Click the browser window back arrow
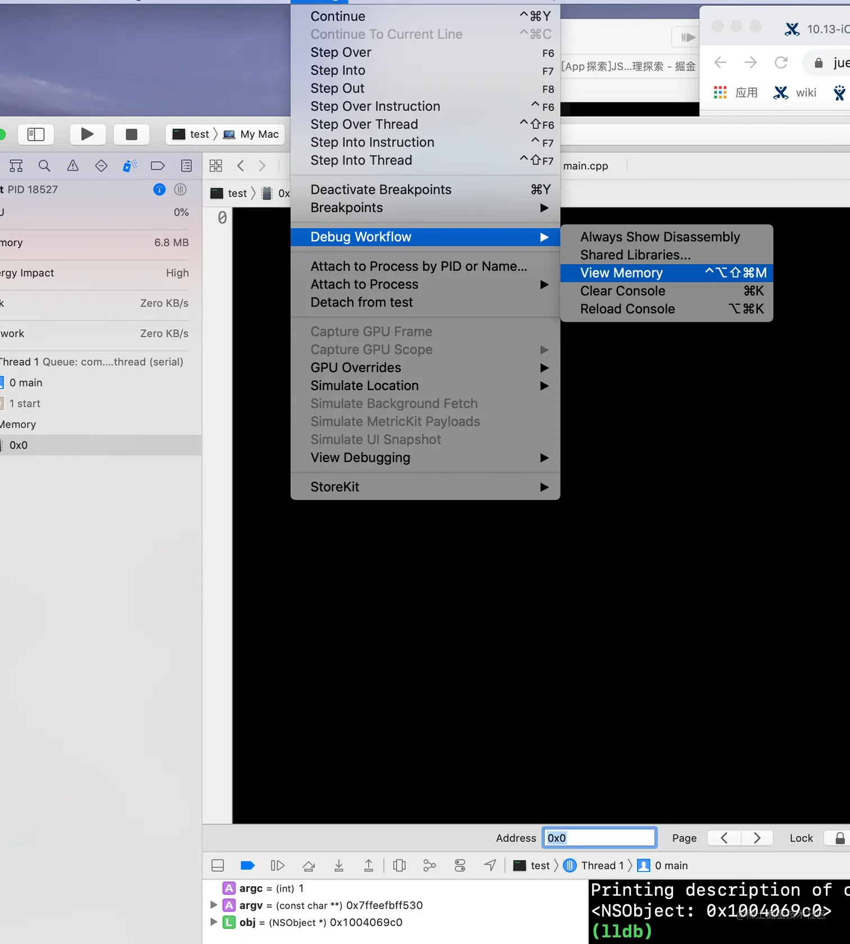The width and height of the screenshot is (850, 944). (720, 62)
